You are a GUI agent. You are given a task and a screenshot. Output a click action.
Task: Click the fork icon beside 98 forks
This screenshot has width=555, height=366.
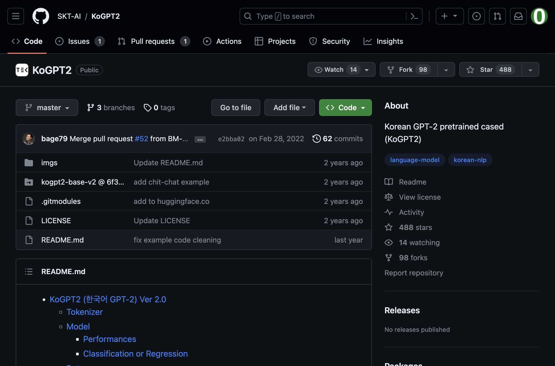(x=389, y=258)
